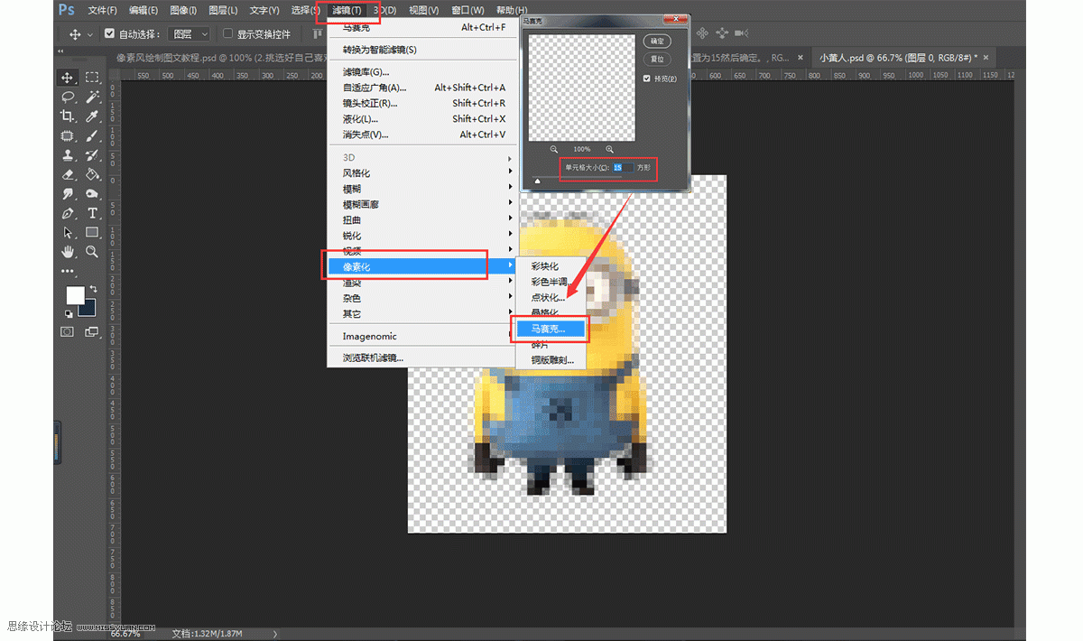Select the Magic Wand tool
The image size is (1083, 641).
click(x=92, y=98)
